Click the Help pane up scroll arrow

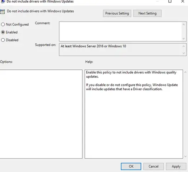(185, 72)
